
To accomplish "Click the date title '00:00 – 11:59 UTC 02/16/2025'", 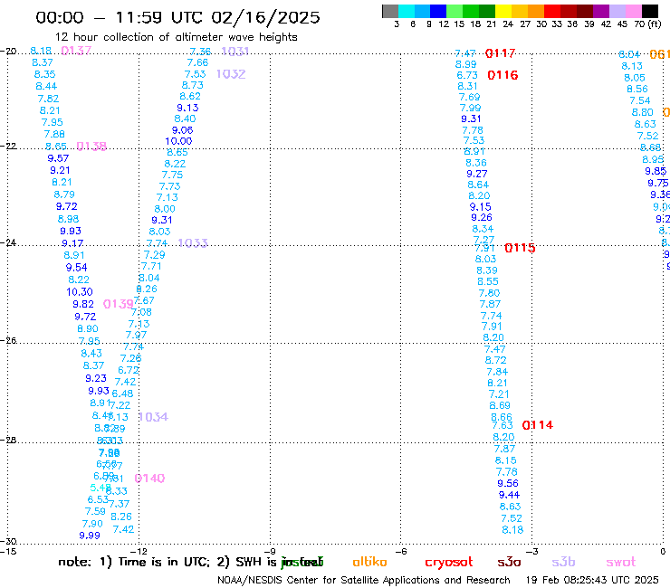I will coord(177,17).
